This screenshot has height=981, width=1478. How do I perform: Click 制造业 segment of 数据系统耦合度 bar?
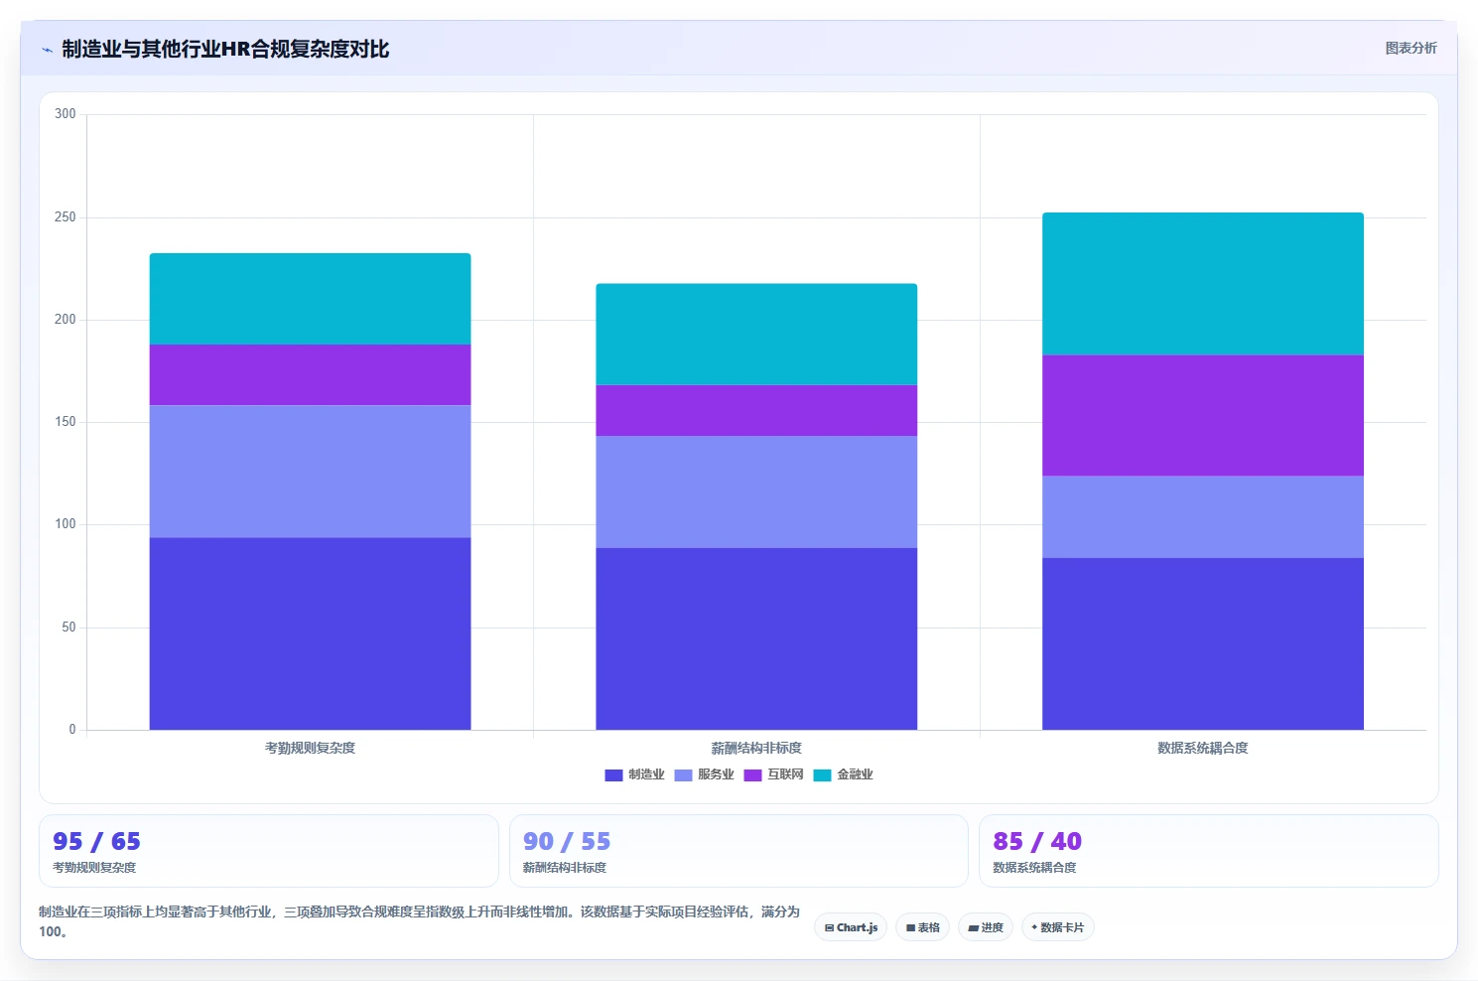1202,643
